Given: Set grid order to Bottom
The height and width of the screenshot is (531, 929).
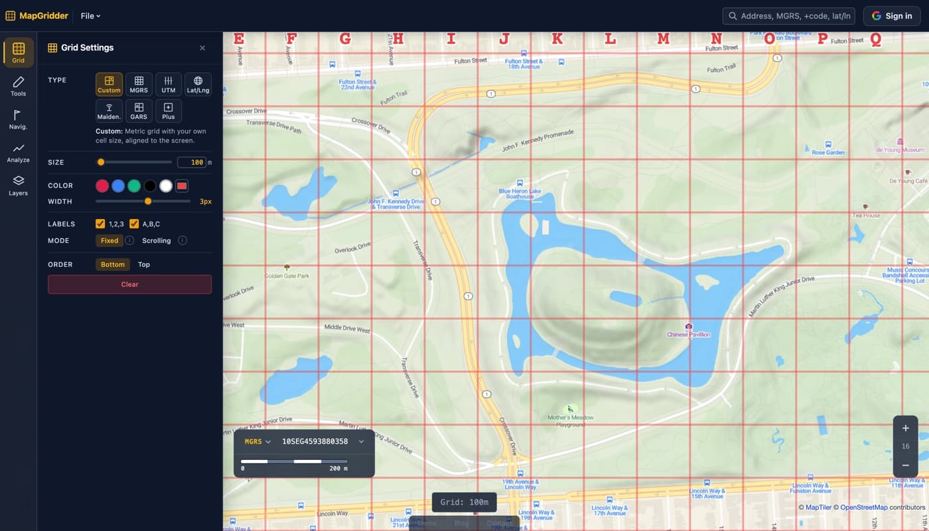Looking at the screenshot, I should pyautogui.click(x=113, y=264).
